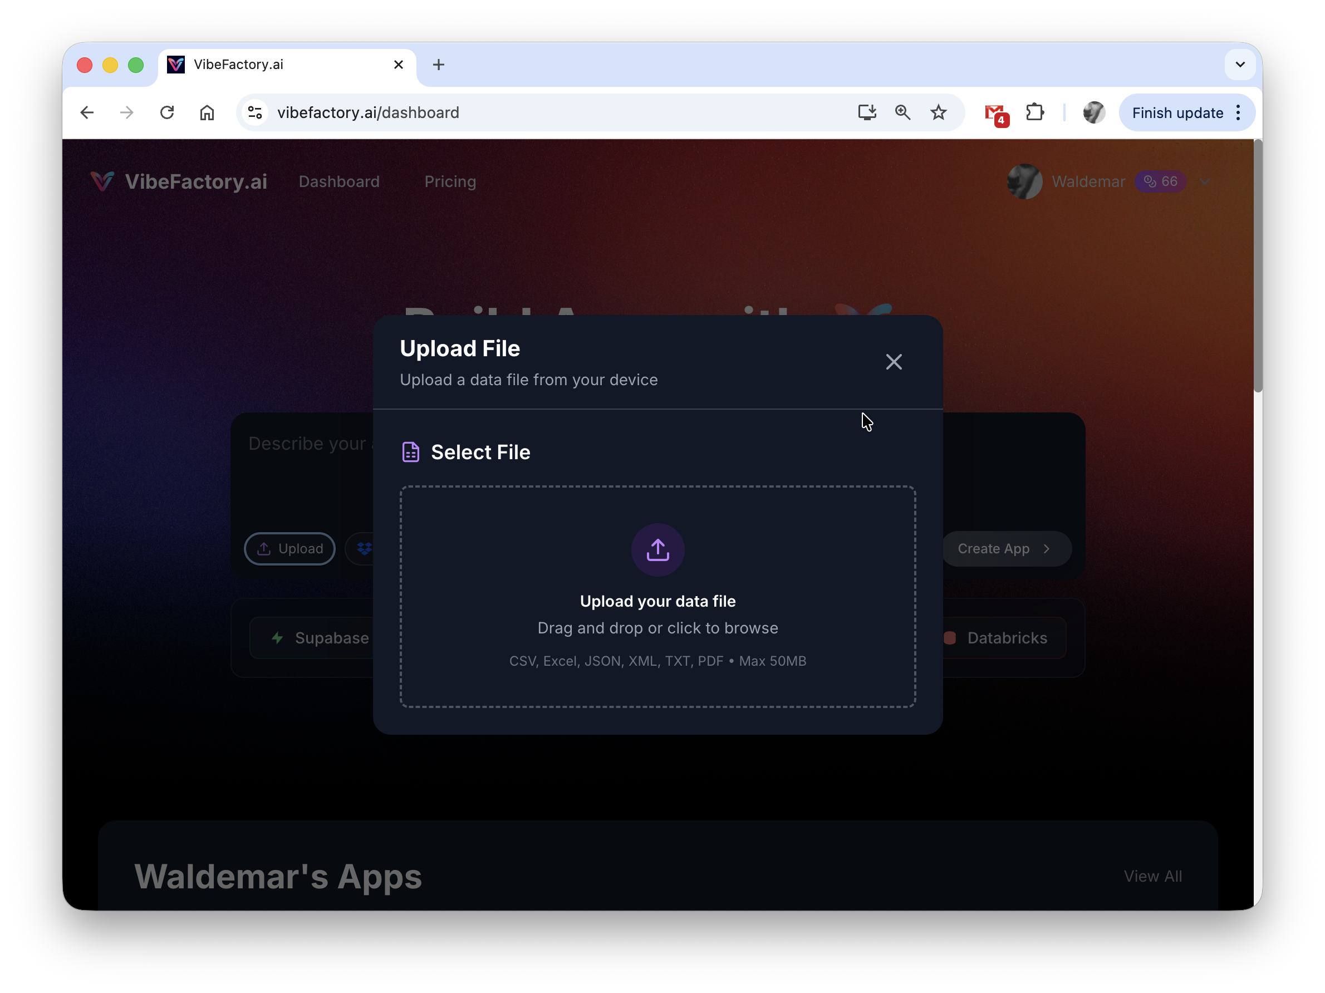The width and height of the screenshot is (1325, 993).
Task: Open the Dashboard nav item
Action: (x=339, y=181)
